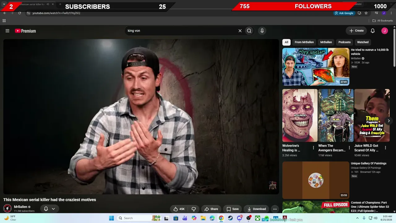The width and height of the screenshot is (396, 223).
Task: Clear the 'king von' search text
Action: tap(240, 31)
